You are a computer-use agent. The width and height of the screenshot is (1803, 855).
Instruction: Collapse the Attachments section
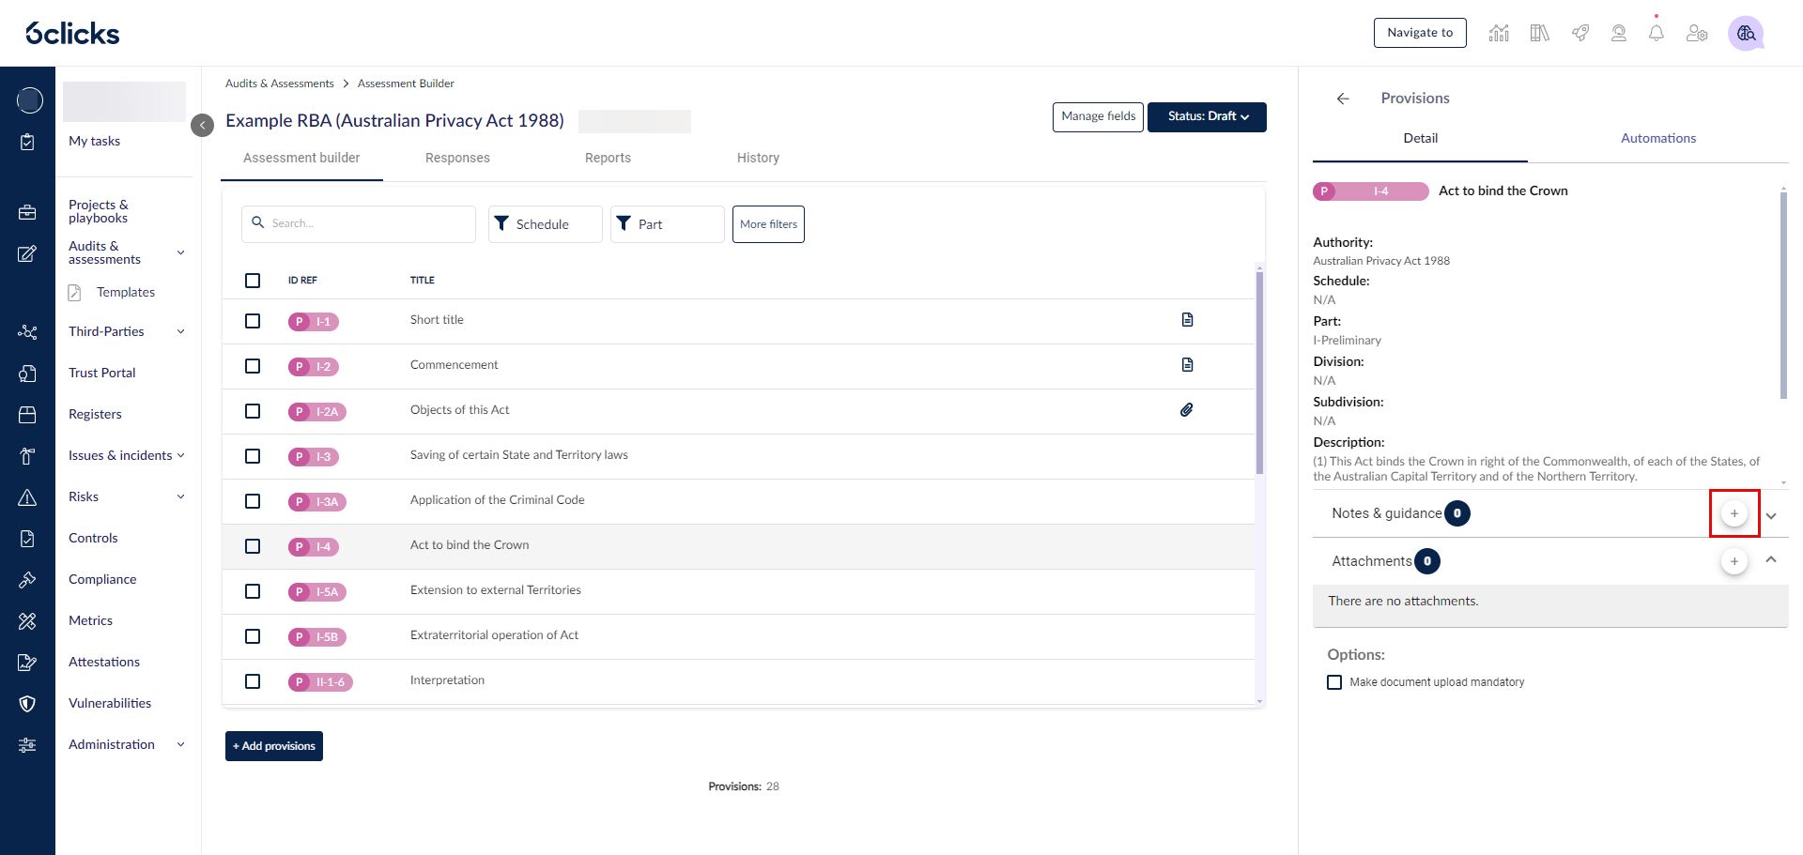pyautogui.click(x=1771, y=559)
